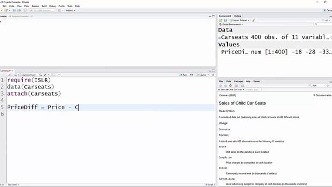Click on the PriceDiff code line

click(43, 108)
